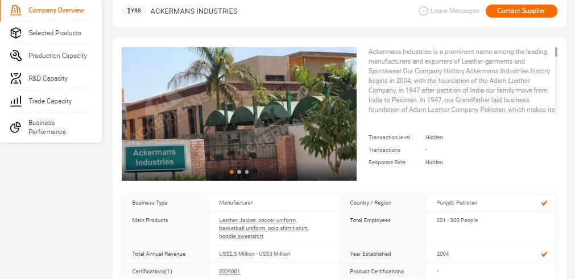This screenshot has width=575, height=279.
Task: Click the company description scrollbar
Action: 556,52
